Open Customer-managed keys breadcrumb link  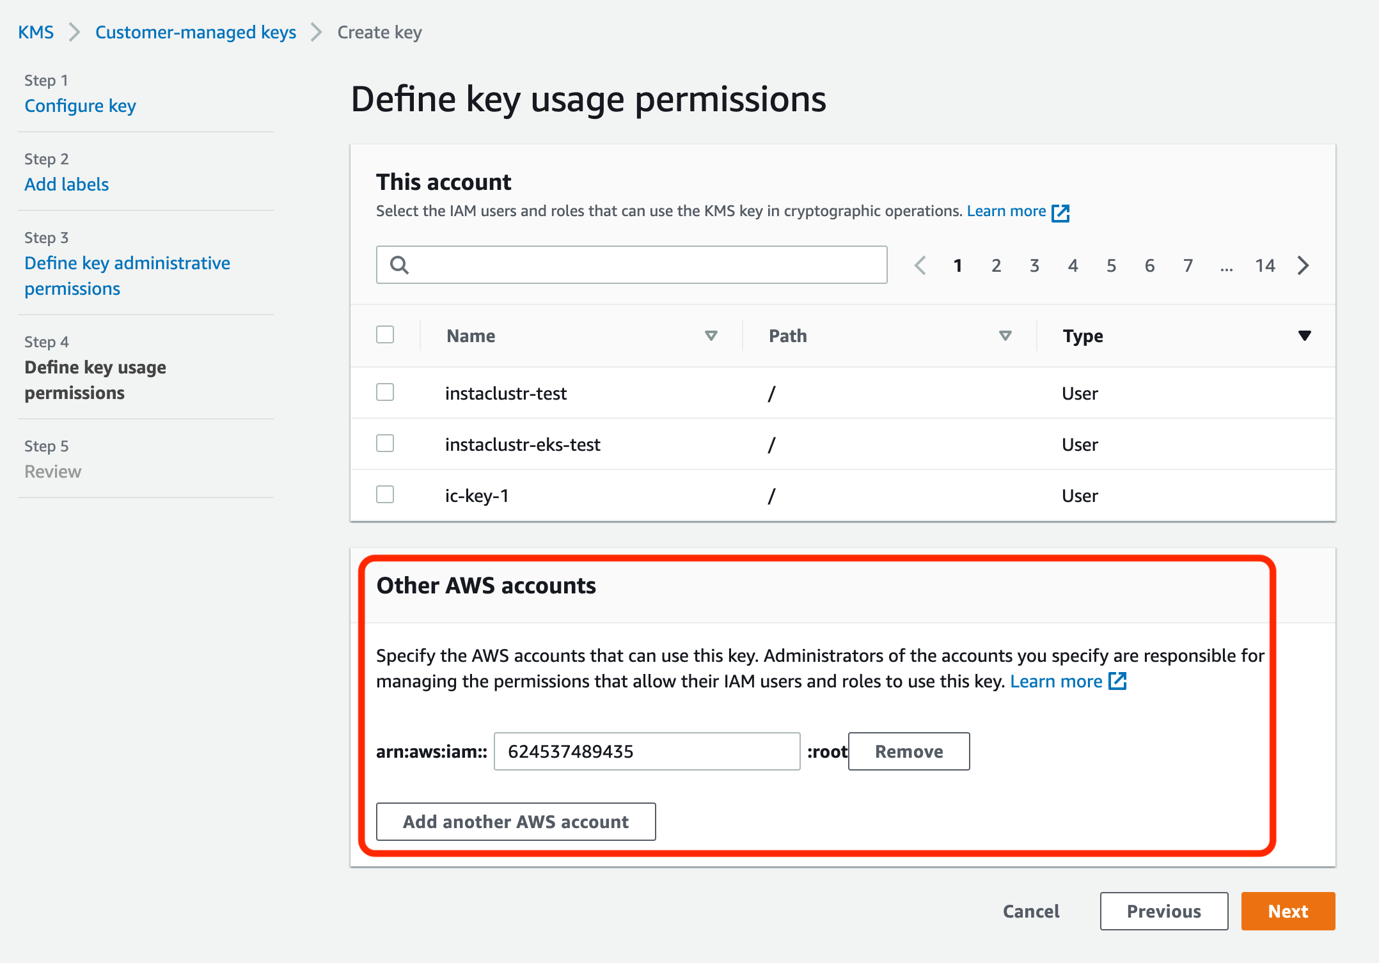195,32
